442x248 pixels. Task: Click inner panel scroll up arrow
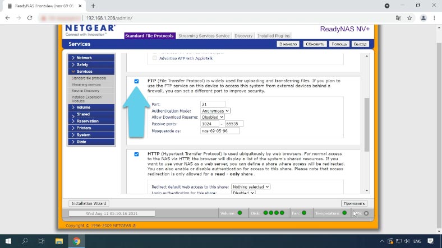367,56
